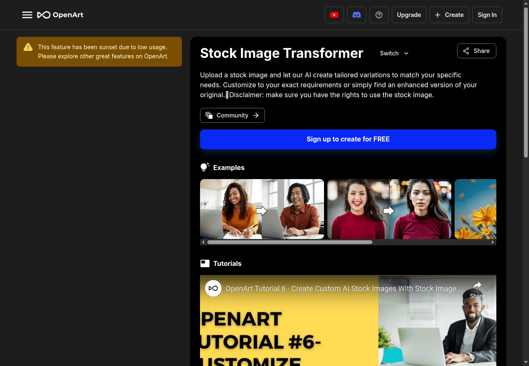Expand Community with the arrow button

pyautogui.click(x=257, y=115)
